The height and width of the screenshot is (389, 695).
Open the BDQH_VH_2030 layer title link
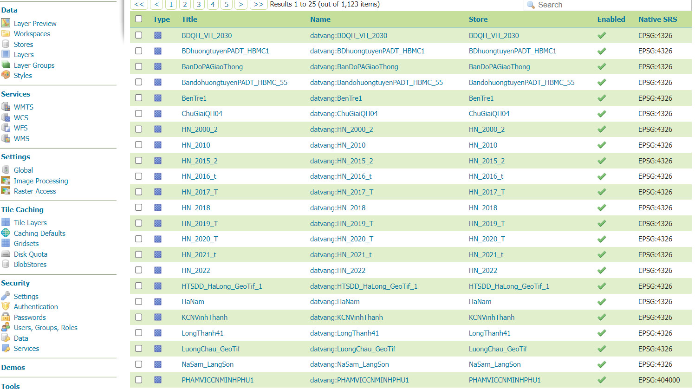(207, 36)
